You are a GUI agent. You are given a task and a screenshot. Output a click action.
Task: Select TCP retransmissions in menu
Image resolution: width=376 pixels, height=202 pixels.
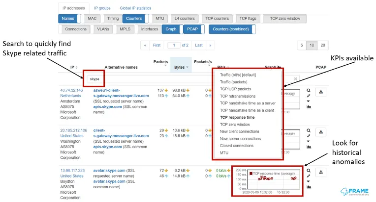(238, 96)
